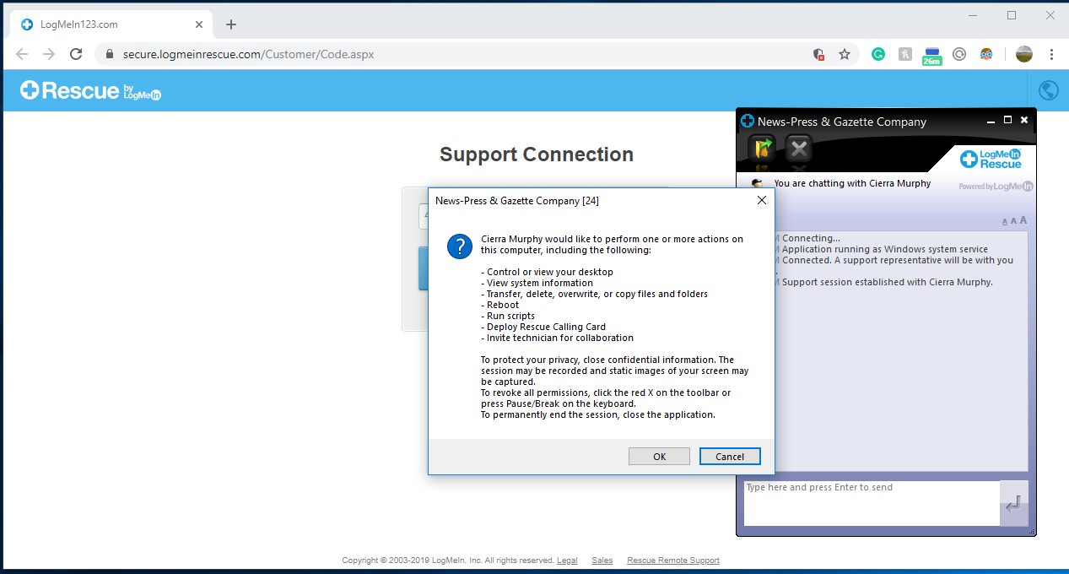Select the smallest chat font size A
1069x574 pixels.
(1005, 222)
